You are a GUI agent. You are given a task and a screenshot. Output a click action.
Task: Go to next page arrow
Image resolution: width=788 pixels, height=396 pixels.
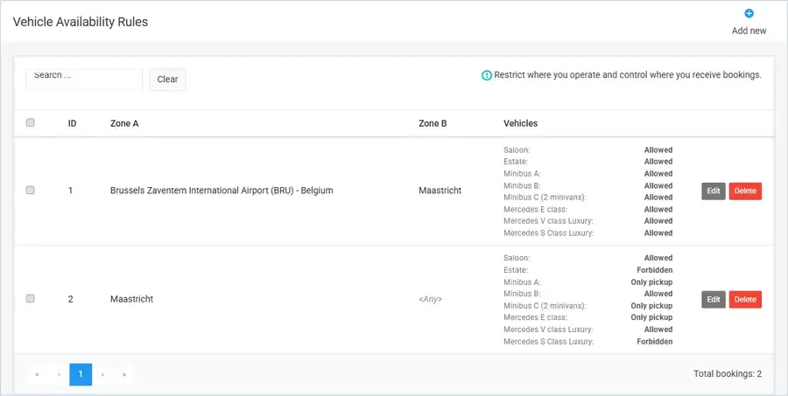coord(102,374)
